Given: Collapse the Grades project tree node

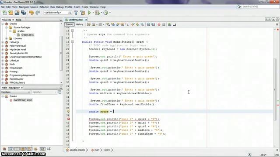Looking at the screenshot, I should click(x=3, y=24).
